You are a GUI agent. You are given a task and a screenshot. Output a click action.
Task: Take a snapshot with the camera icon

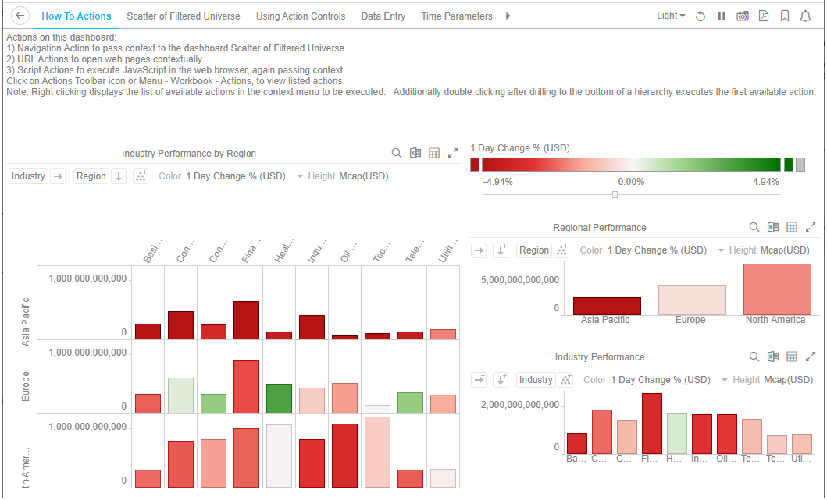pyautogui.click(x=742, y=16)
